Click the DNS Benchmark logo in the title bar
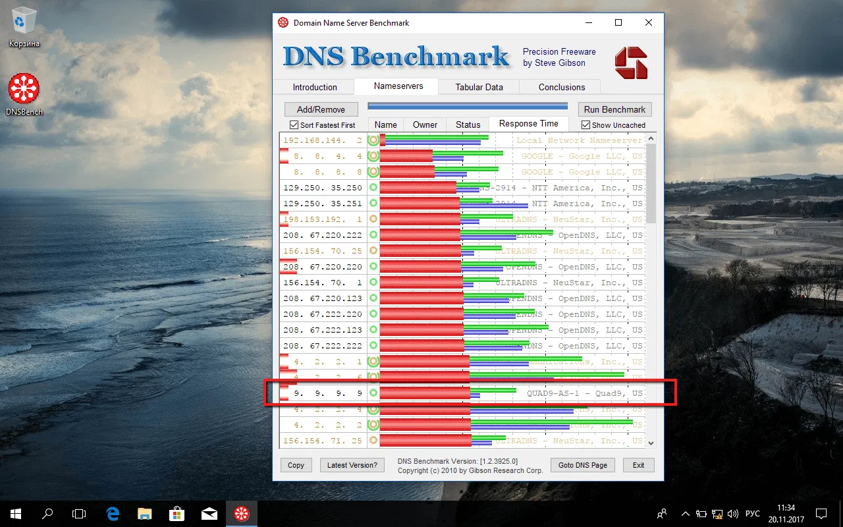 pyautogui.click(x=283, y=22)
